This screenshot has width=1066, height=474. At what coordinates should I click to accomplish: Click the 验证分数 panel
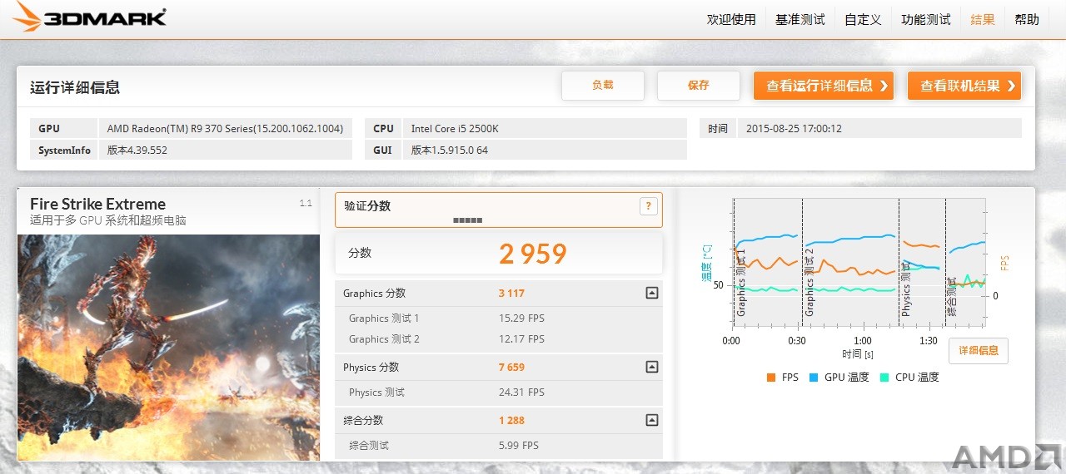(x=499, y=210)
